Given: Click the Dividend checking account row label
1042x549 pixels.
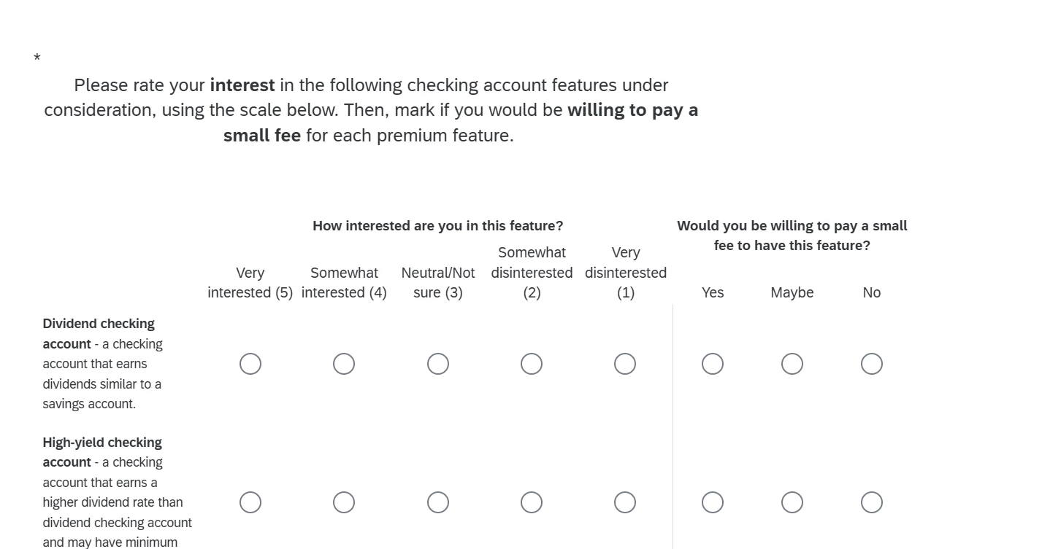Looking at the screenshot, I should pyautogui.click(x=102, y=364).
